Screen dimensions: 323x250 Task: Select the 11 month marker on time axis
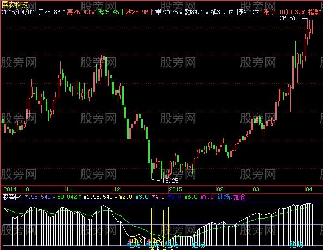point(69,189)
